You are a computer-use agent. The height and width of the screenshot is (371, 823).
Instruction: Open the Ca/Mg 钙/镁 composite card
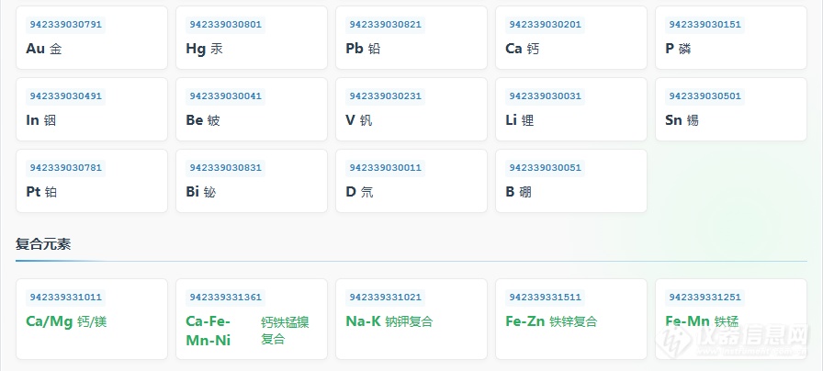pos(91,319)
